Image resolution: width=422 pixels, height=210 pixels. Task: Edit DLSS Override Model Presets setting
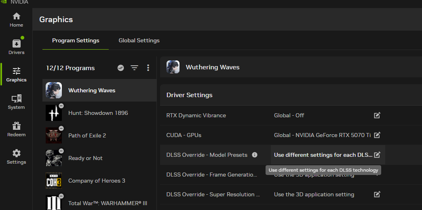click(x=377, y=155)
